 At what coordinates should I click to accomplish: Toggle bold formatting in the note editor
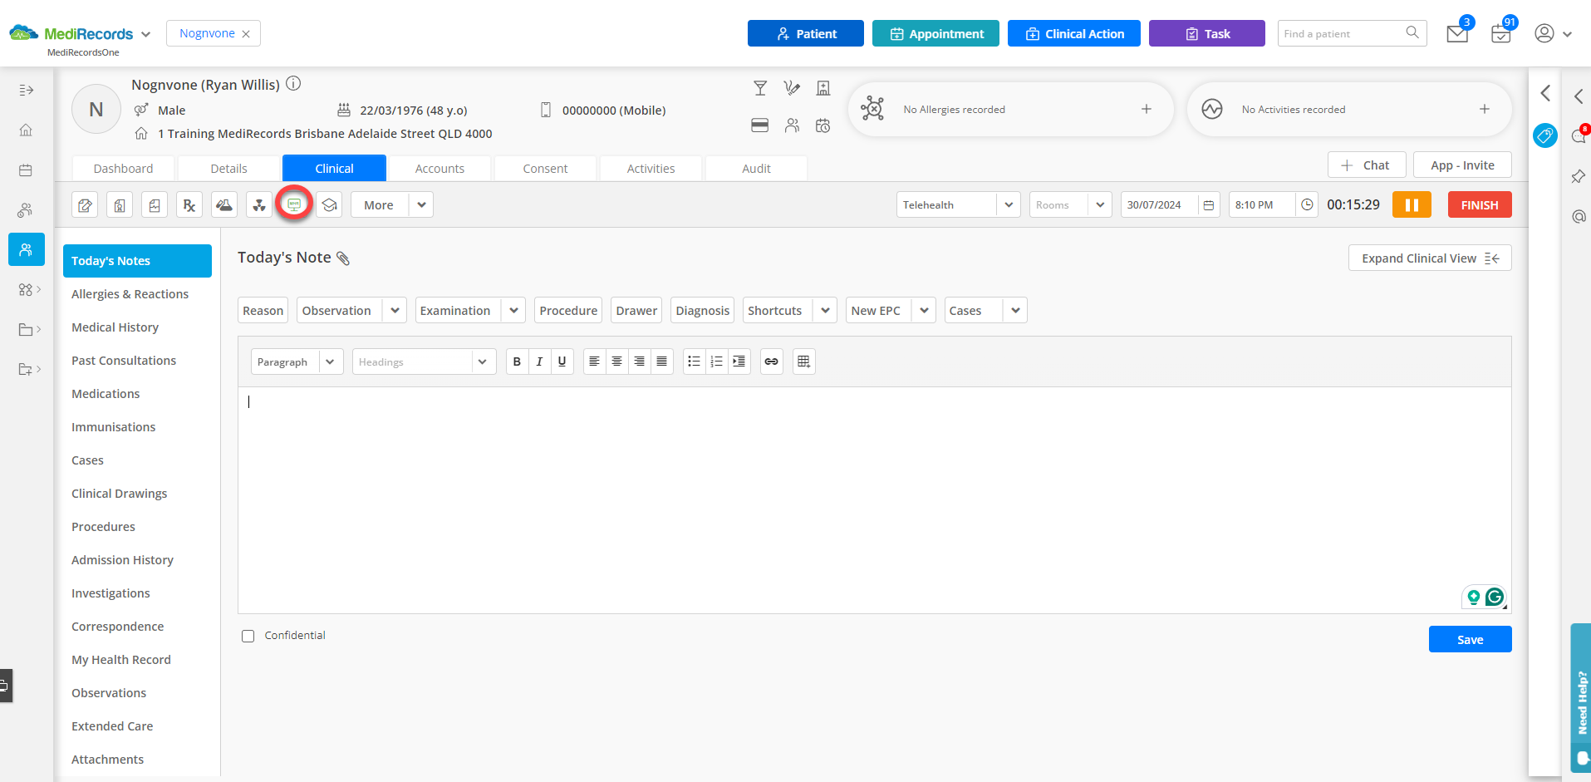(516, 361)
